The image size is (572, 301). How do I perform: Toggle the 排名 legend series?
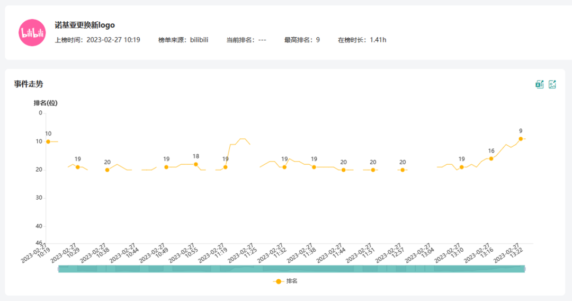pyautogui.click(x=285, y=281)
